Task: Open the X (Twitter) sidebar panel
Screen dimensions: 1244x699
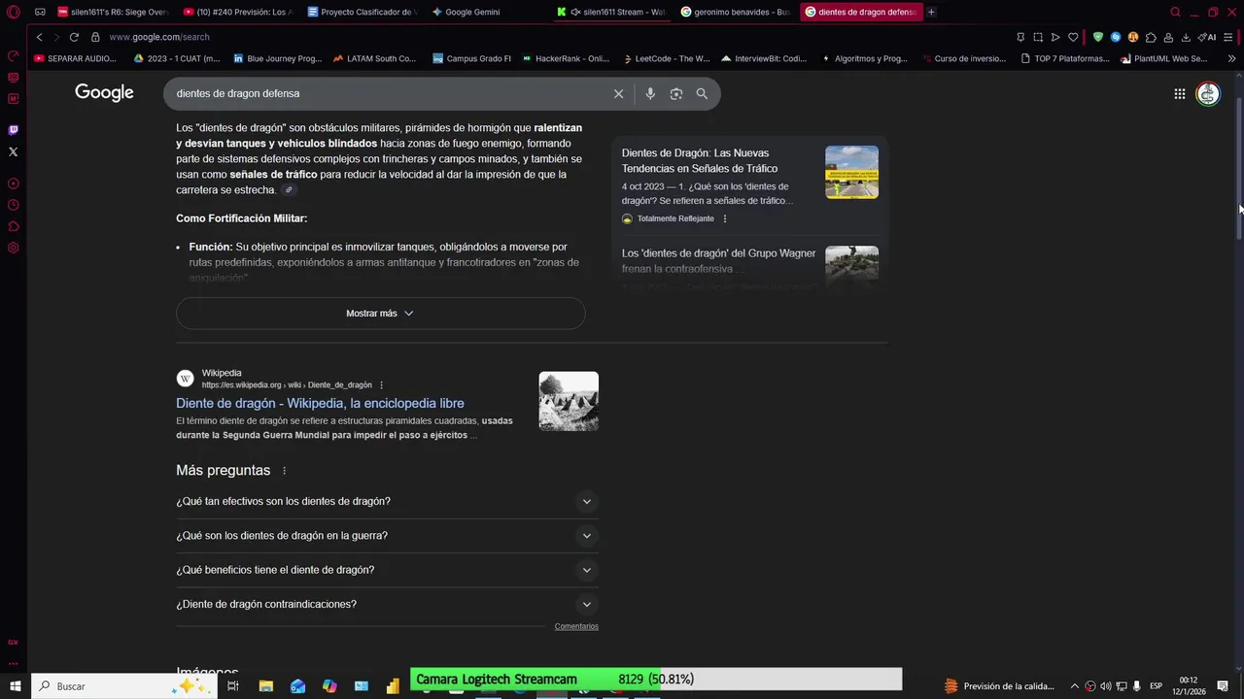Action: 13,151
